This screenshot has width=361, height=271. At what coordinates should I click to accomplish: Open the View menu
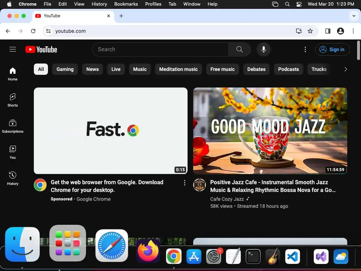[x=79, y=4]
